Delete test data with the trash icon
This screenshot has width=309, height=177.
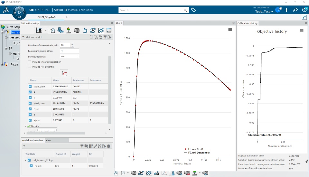point(108,146)
